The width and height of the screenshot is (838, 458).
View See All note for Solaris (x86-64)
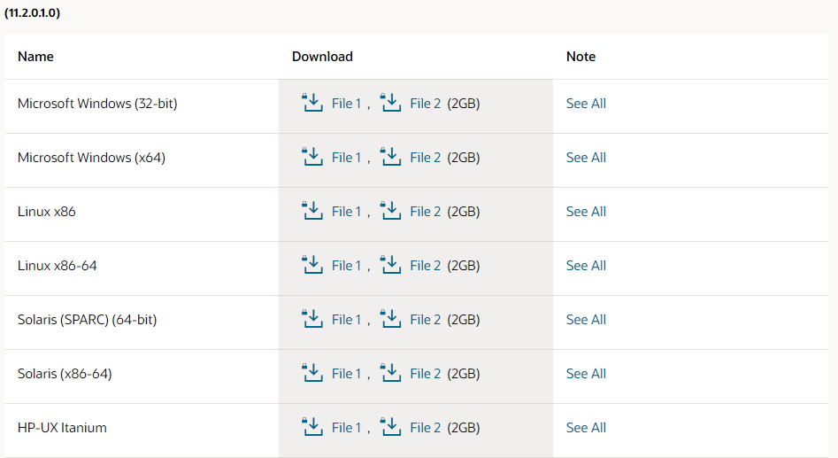coord(586,374)
